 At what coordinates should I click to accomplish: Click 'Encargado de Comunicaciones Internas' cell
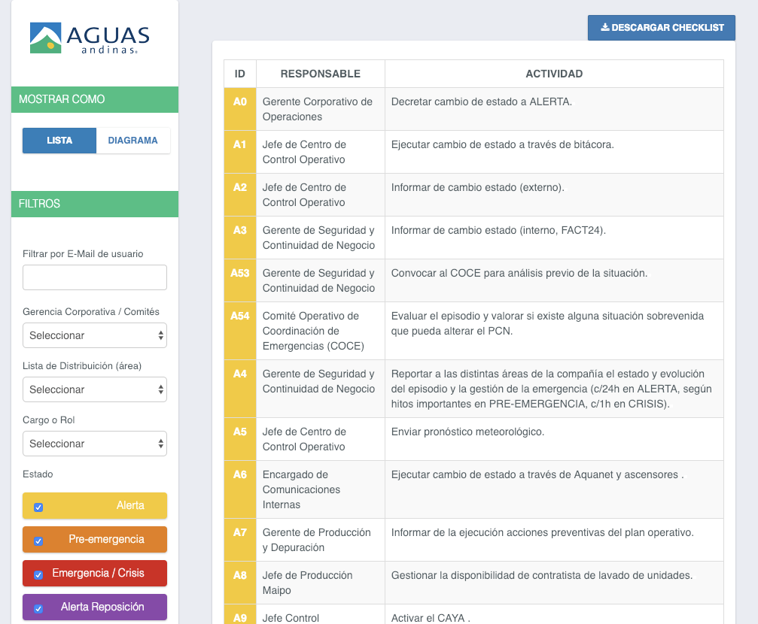[x=321, y=489]
